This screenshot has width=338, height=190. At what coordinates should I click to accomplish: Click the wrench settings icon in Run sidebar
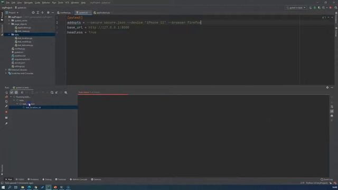[6, 106]
